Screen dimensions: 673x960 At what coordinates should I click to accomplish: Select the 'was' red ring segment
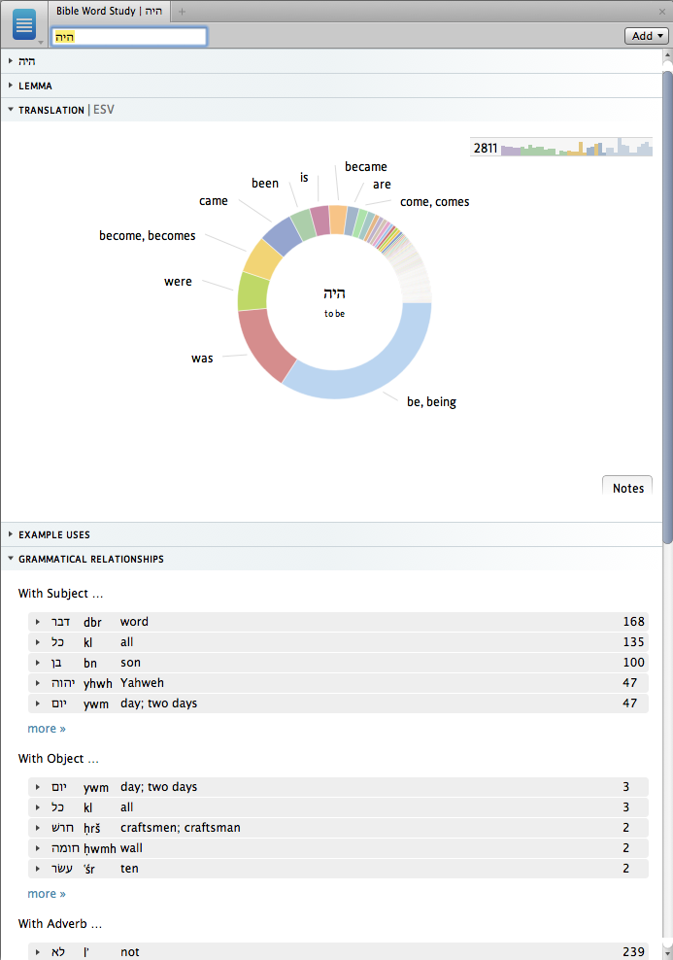262,344
